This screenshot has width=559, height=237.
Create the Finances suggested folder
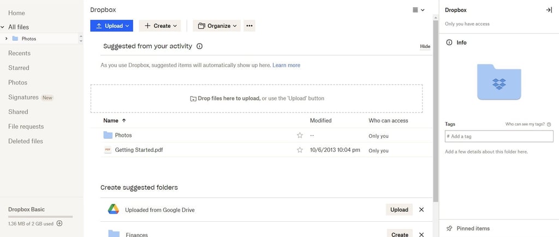[400, 234]
